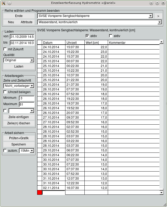This screenshot has height=207, width=167.
Task: Click the 'bis' date input field
Action: tap(22, 43)
